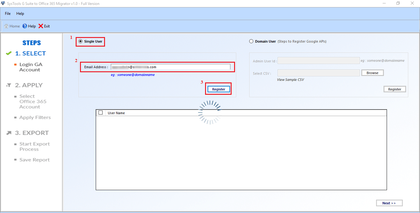Click the Next >> button
This screenshot has height=213, width=420.
pyautogui.click(x=389, y=203)
